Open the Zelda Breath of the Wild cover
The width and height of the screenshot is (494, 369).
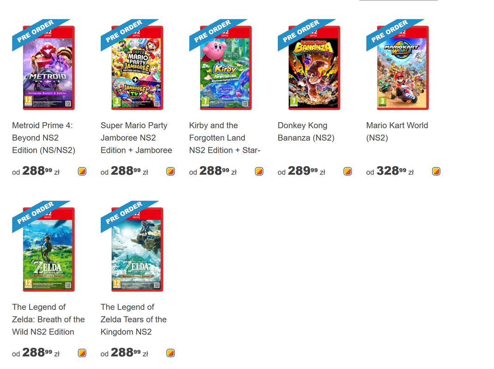49,249
